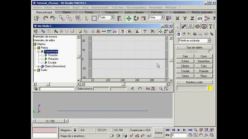Select the Space Warps category icon
248x139 pixels.
pos(206,34)
